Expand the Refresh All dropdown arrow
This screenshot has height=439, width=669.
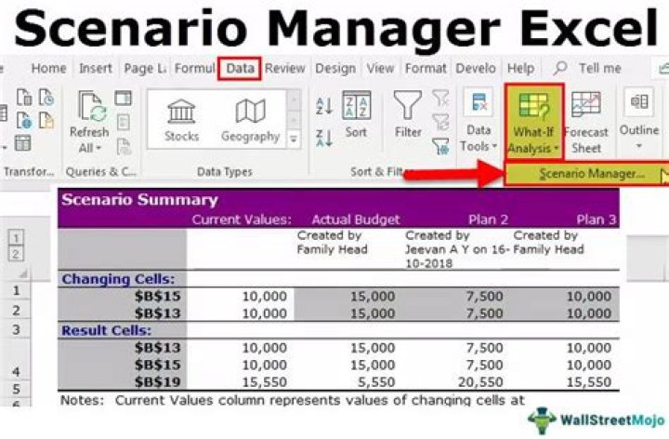click(x=98, y=149)
